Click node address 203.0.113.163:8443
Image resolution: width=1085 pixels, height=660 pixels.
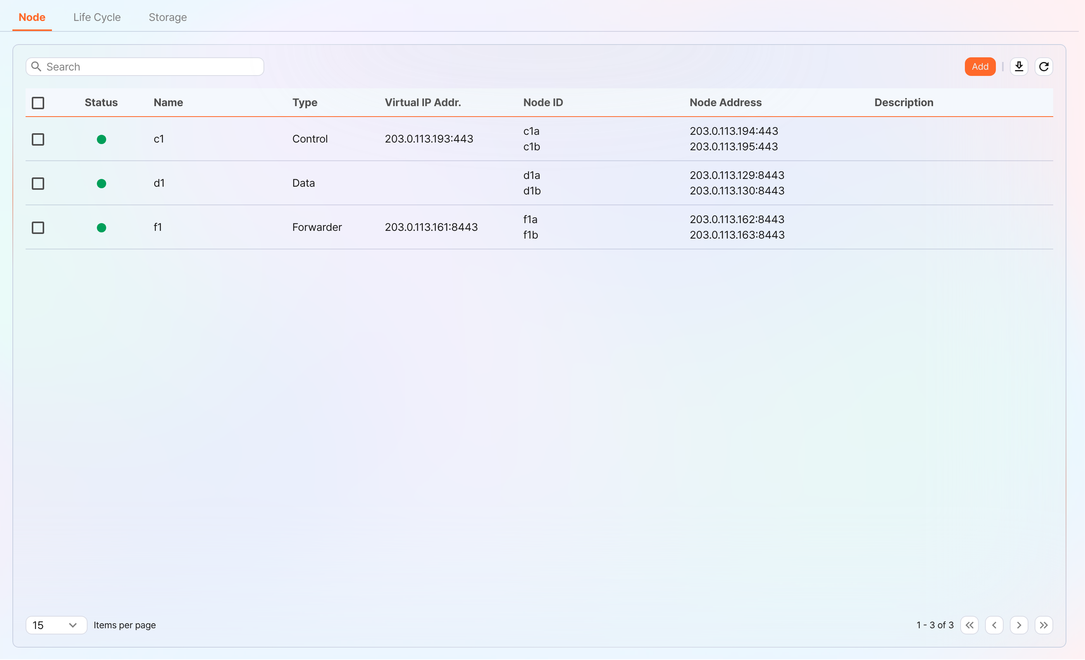(737, 235)
